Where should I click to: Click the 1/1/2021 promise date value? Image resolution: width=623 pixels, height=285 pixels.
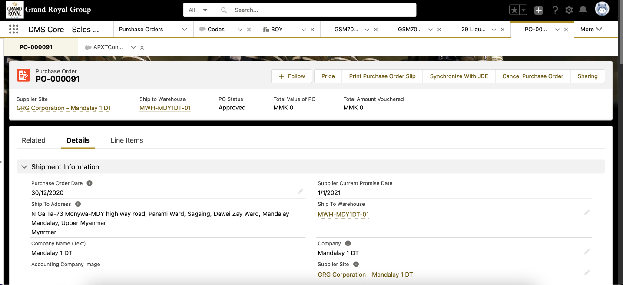[x=329, y=193]
